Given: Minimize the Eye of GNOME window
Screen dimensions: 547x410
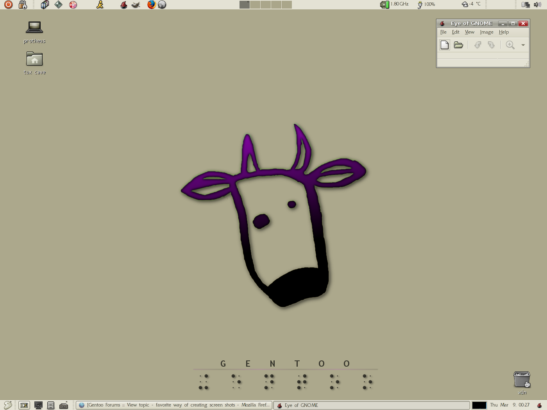Looking at the screenshot, I should [503, 23].
